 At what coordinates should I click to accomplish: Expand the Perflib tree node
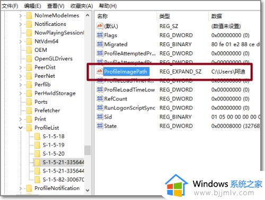tap(21, 85)
